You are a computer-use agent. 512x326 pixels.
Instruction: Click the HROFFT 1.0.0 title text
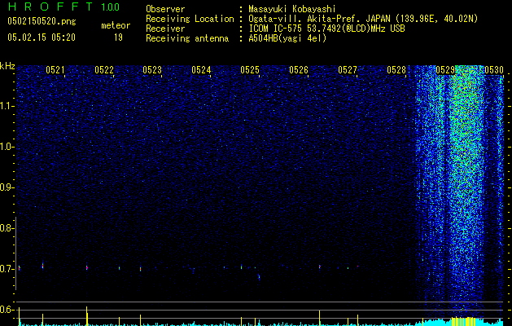(63, 7)
